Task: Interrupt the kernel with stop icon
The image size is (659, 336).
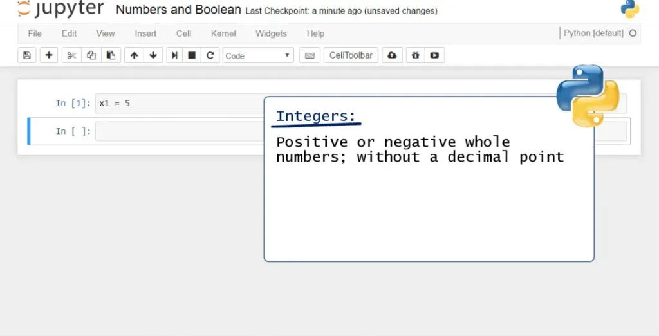Action: 192,55
